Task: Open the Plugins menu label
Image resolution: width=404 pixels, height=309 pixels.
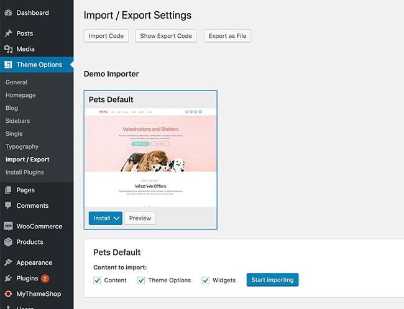Action: coord(27,279)
